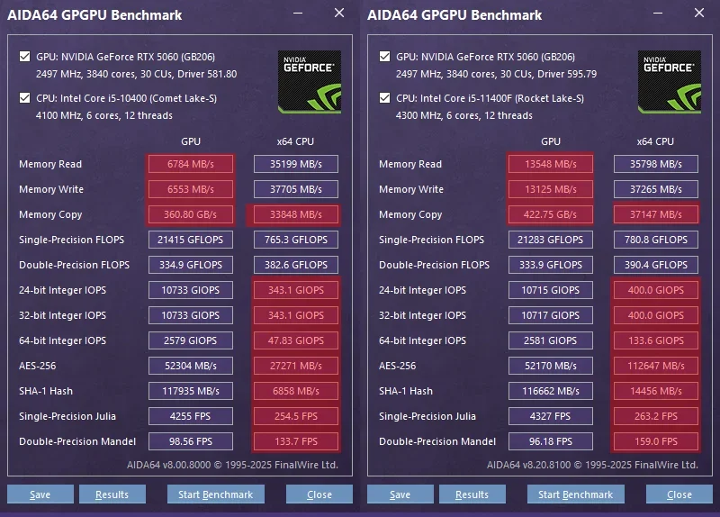Screen dimensions: 720x517
Task: Select 6858 MB/s SHA-1 CPU value
Action: point(296,391)
